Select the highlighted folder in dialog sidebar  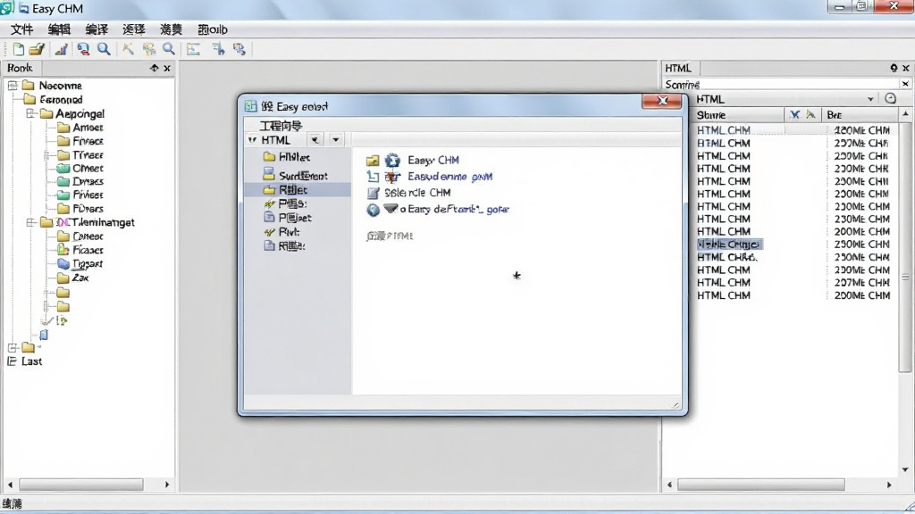click(x=298, y=190)
